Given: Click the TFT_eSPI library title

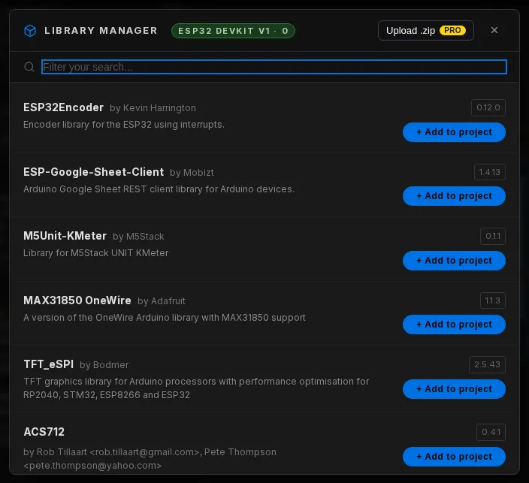Looking at the screenshot, I should [49, 364].
